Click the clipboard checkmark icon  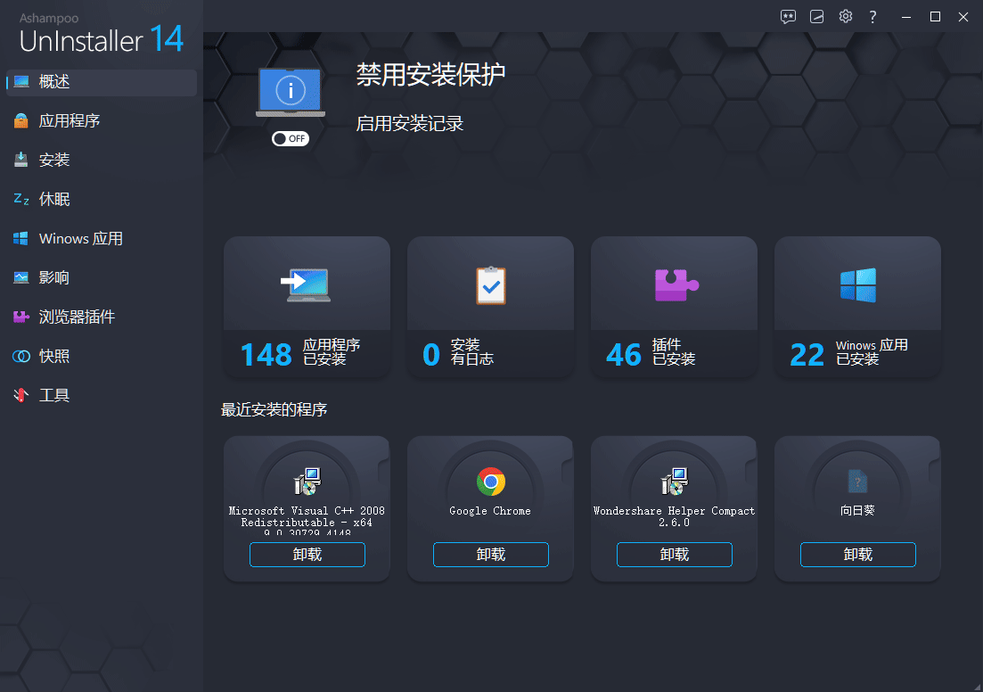click(x=491, y=285)
